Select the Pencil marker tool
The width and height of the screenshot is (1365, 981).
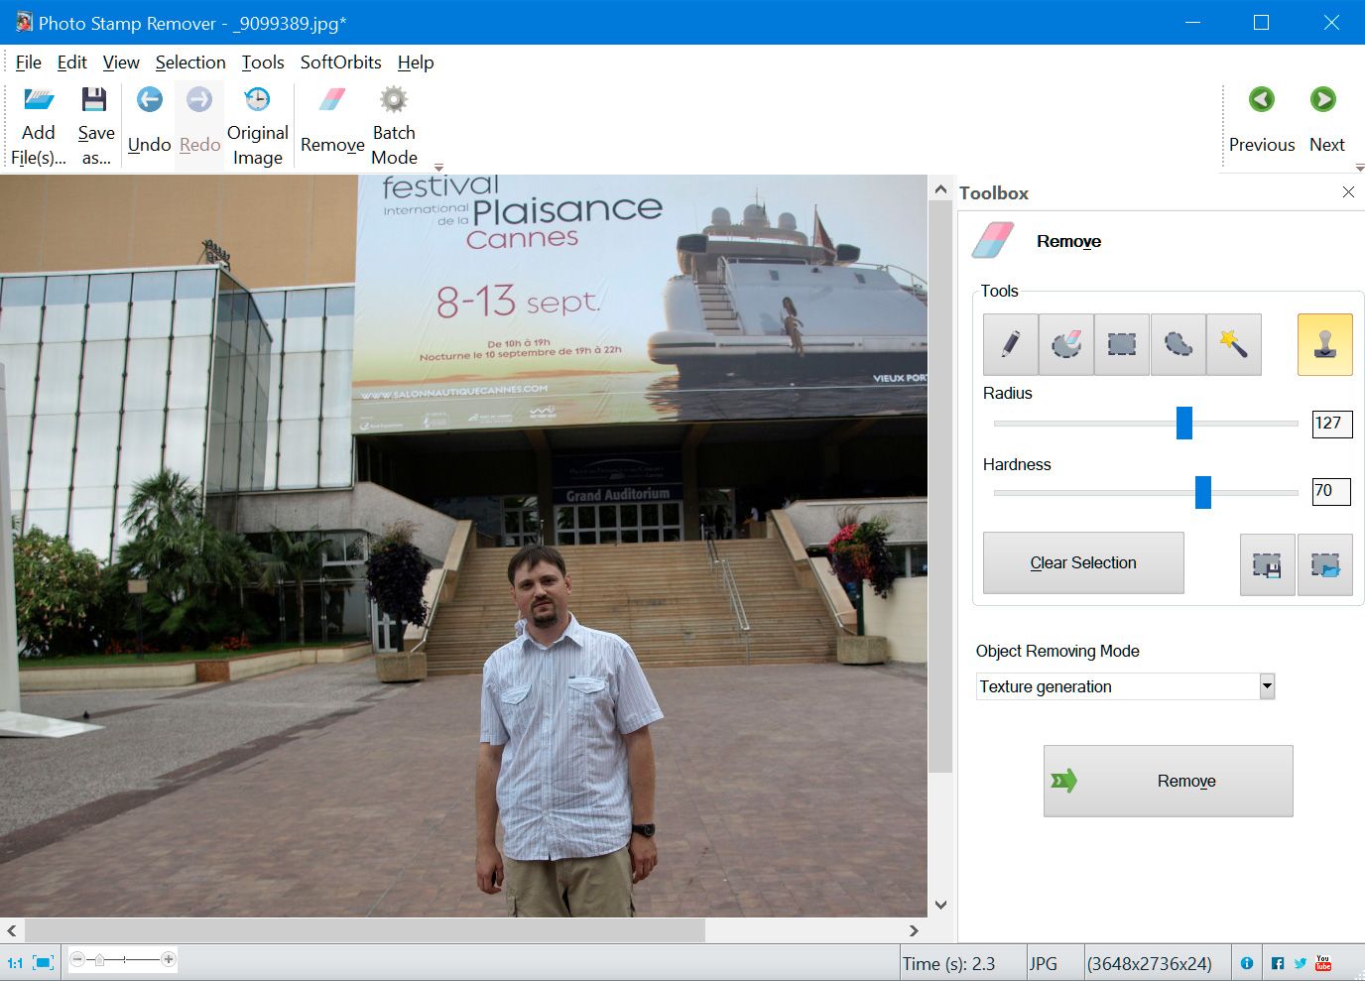1010,344
